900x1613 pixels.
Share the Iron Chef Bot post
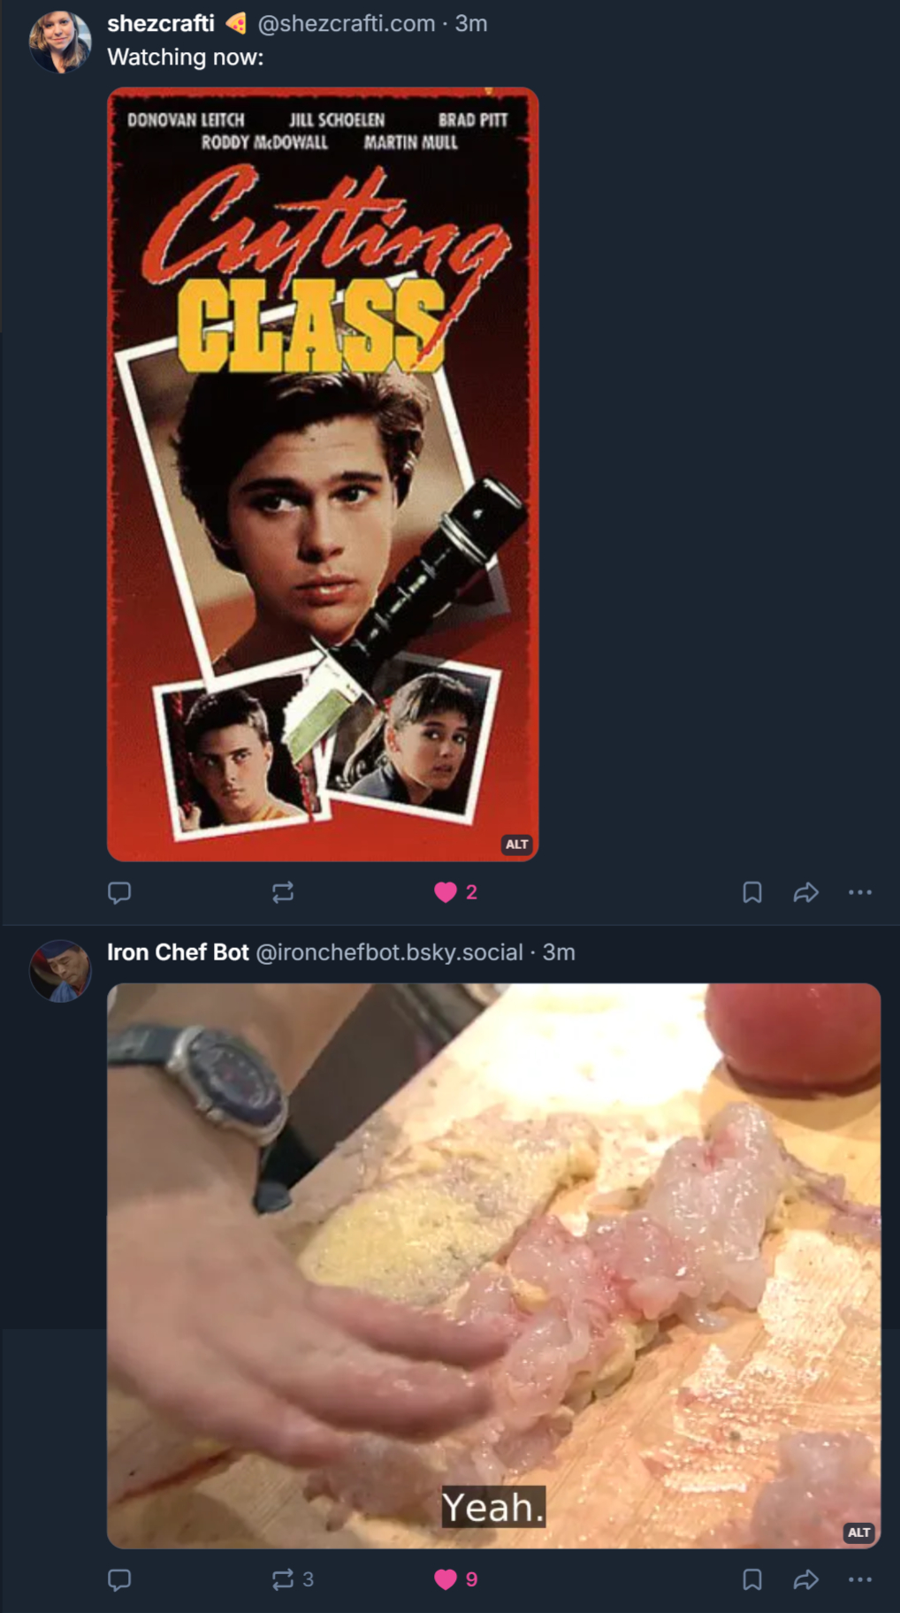(x=805, y=1579)
